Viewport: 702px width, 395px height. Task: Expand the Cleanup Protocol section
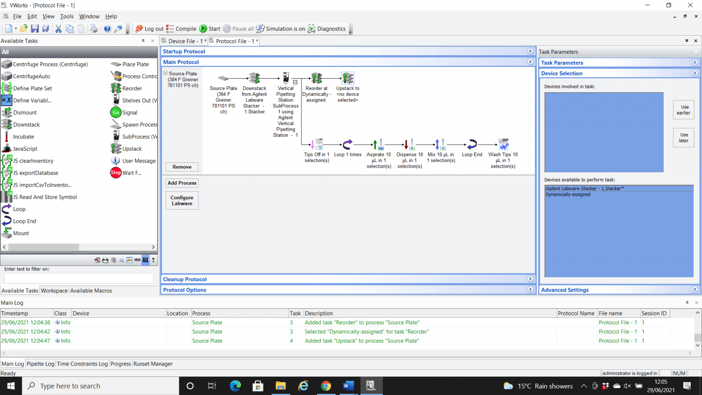[530, 279]
